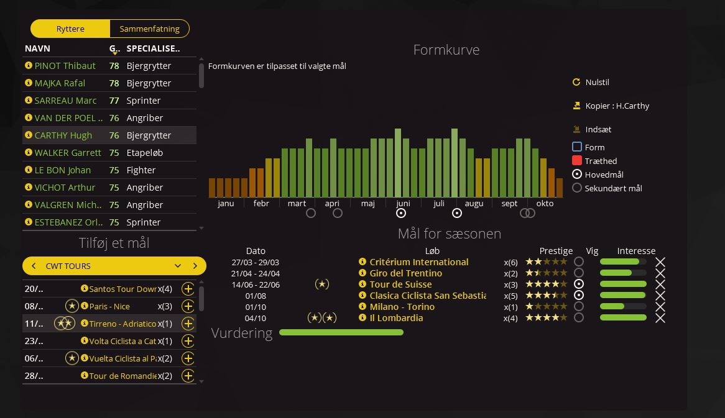Set Critérium International importance radio button
Image resolution: width=725 pixels, height=418 pixels.
579,262
